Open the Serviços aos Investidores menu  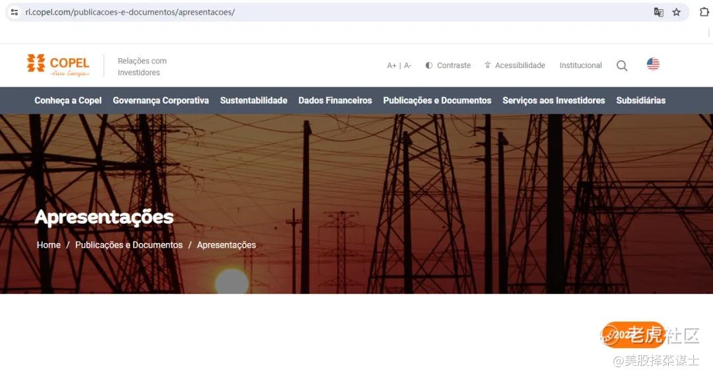tap(554, 100)
